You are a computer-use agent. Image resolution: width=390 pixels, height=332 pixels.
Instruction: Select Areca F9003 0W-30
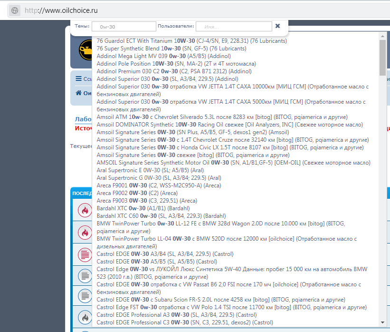click(147, 201)
